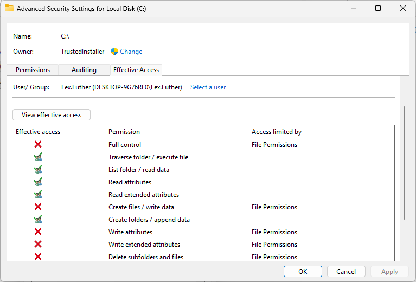Image resolution: width=416 pixels, height=282 pixels.
Task: Click the red X icon beside Write attributes
Action: click(x=38, y=232)
